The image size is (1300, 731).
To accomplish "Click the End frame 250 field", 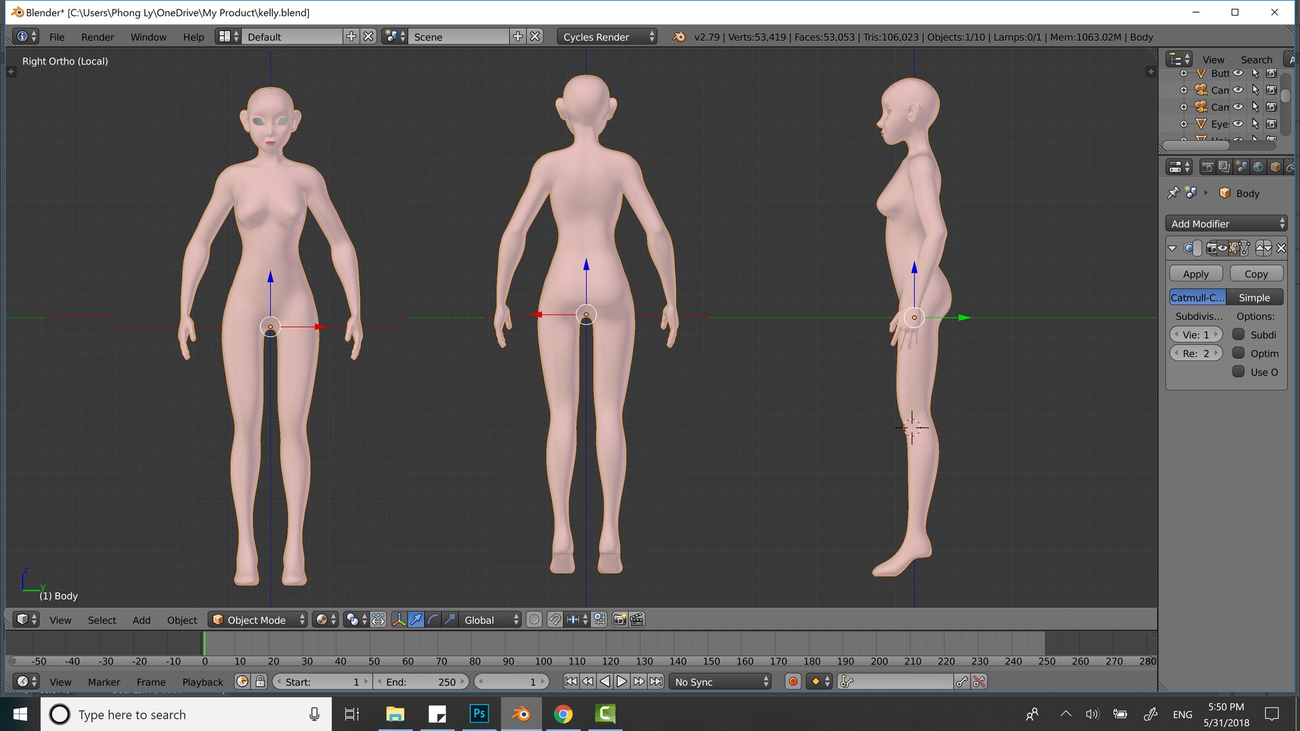I will pyautogui.click(x=421, y=682).
